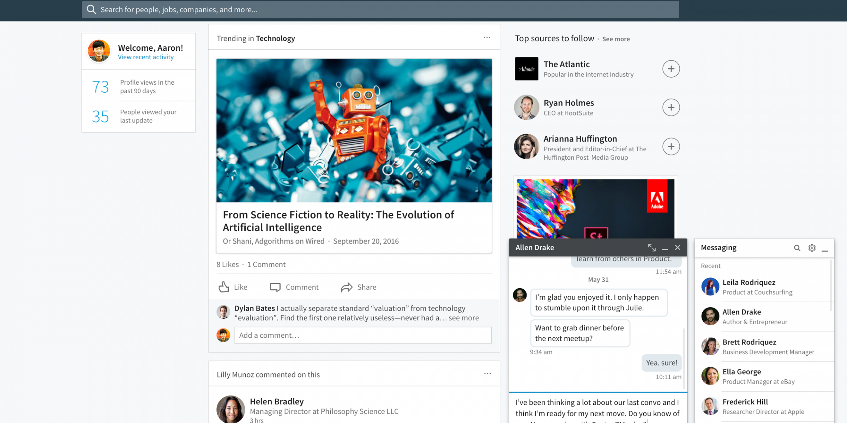Open options menu for Trending in Technology post
The image size is (847, 423).
click(487, 37)
